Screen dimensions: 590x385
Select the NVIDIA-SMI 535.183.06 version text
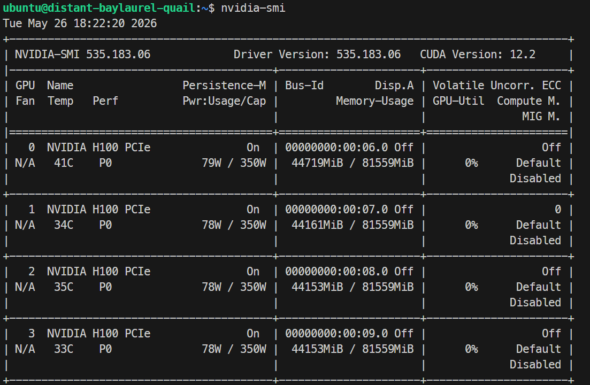pos(83,55)
